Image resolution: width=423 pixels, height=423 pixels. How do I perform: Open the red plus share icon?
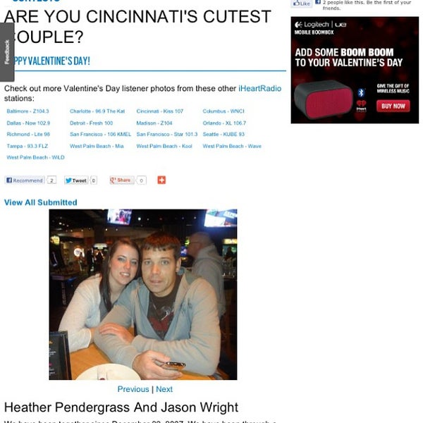161,180
